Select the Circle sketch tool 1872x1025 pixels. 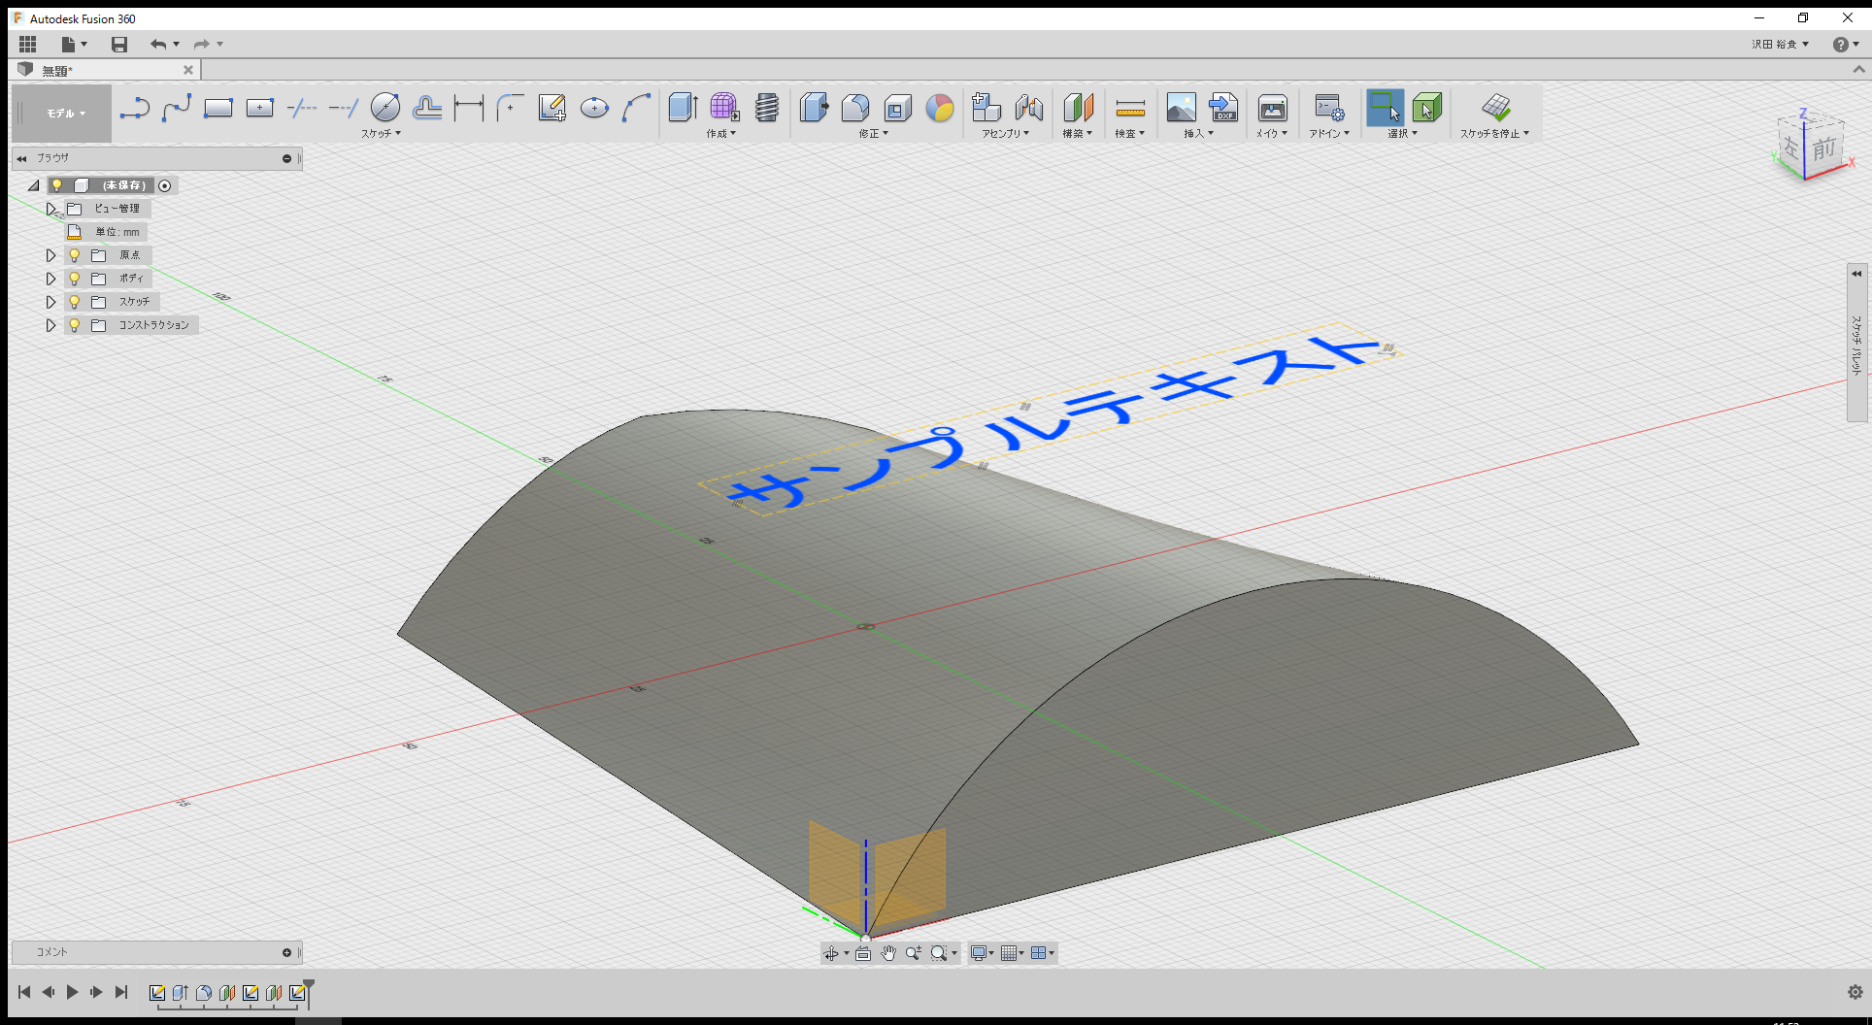click(385, 108)
